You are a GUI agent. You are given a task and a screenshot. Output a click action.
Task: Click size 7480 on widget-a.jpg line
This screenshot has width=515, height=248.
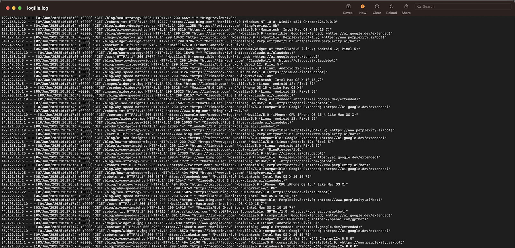pos(178,223)
